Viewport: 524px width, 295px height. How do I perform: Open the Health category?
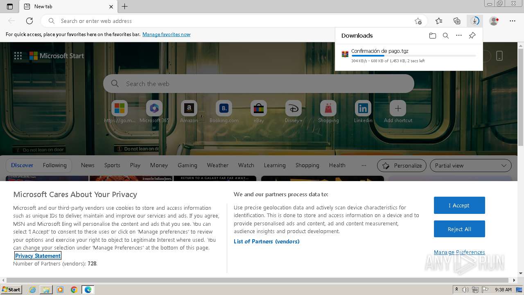[x=337, y=165]
